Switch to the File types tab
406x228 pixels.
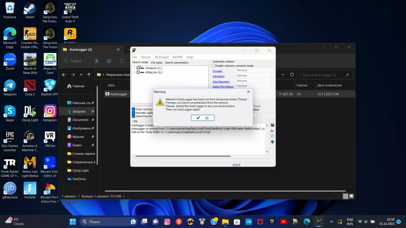point(157,62)
